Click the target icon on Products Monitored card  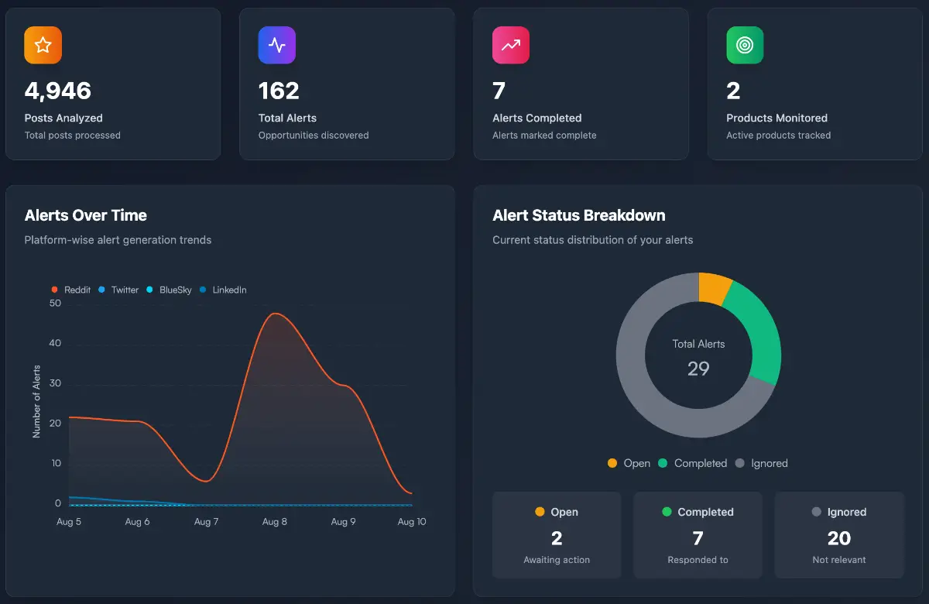[x=745, y=45]
